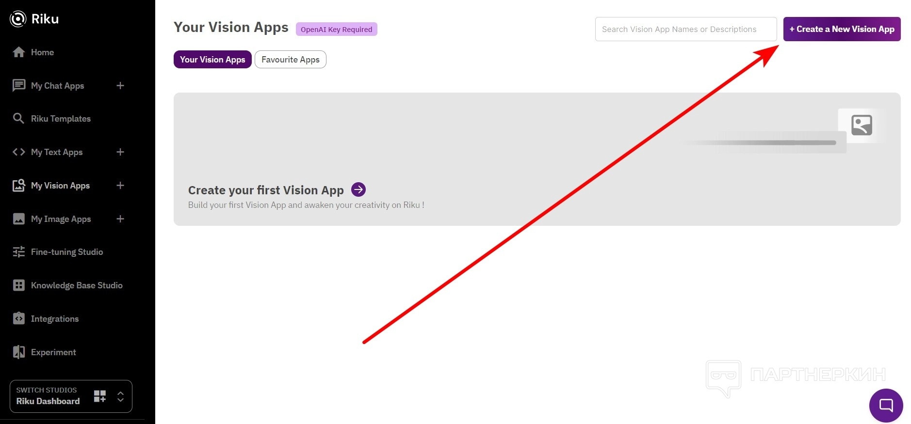Go to Integrations page

click(55, 319)
